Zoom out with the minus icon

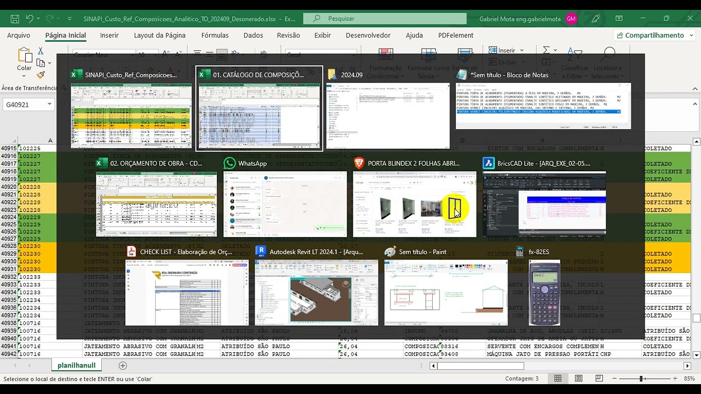615,379
